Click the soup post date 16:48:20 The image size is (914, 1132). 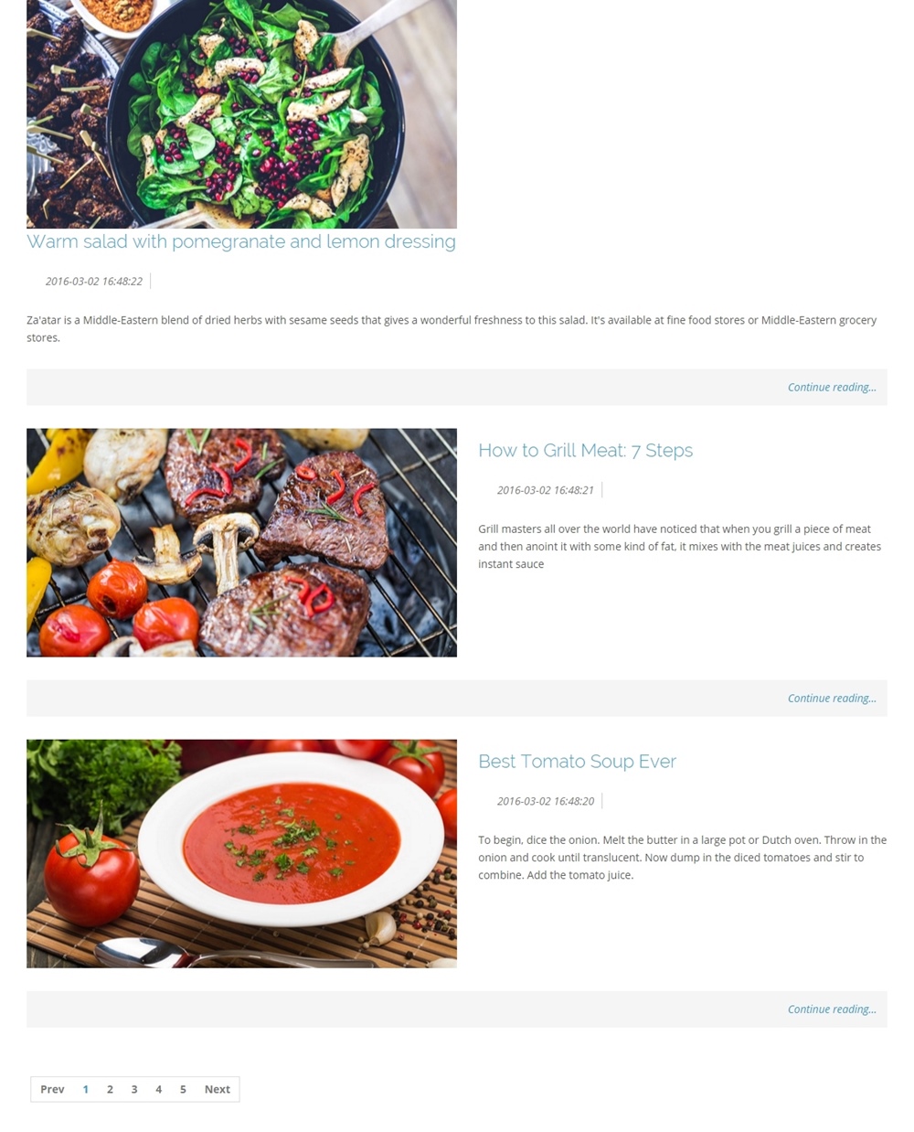546,801
